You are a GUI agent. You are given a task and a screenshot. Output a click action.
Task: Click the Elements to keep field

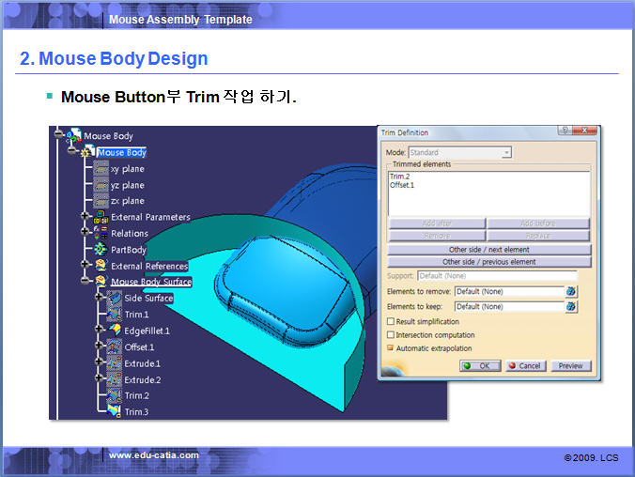(x=508, y=307)
